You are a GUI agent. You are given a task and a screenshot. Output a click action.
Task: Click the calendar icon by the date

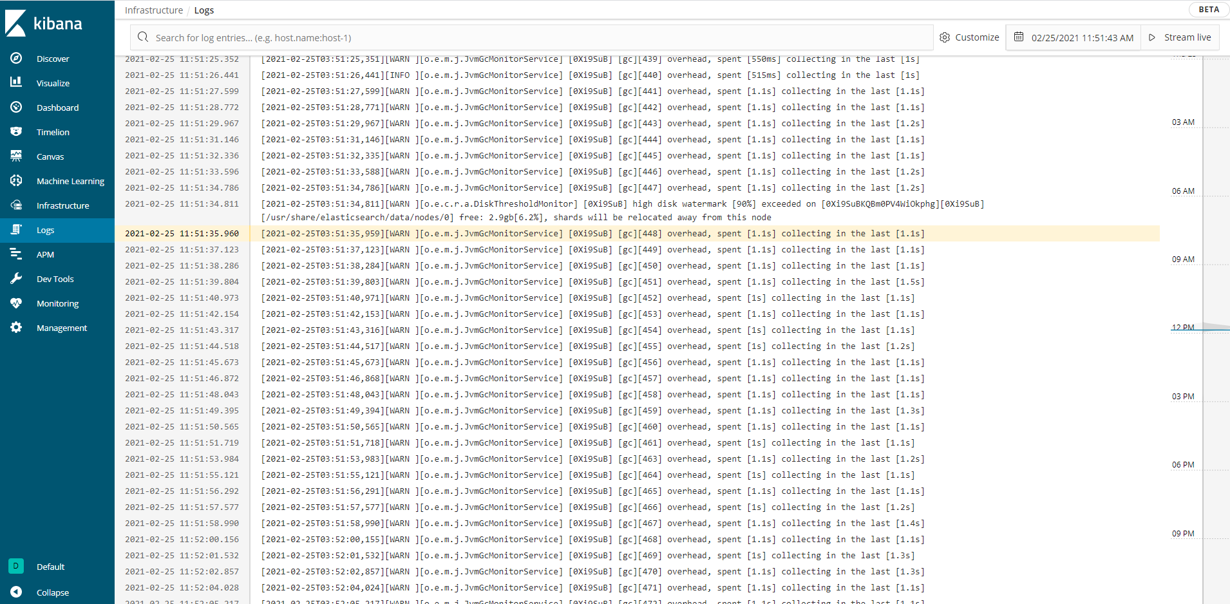coord(1019,37)
